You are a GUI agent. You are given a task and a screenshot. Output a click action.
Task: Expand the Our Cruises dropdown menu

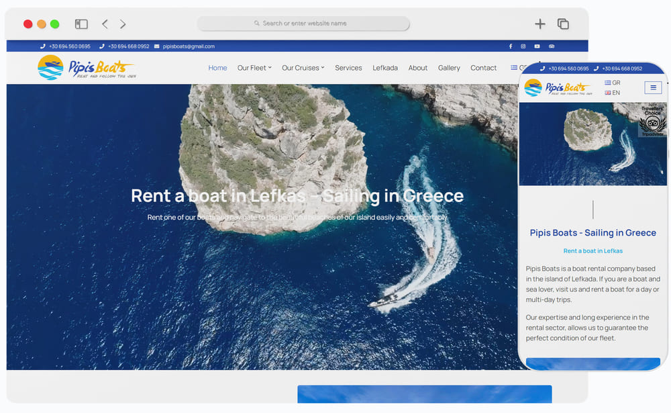(x=303, y=68)
